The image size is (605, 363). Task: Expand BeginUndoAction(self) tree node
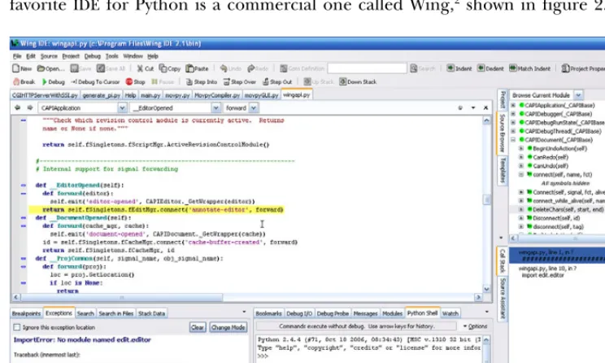click(x=521, y=148)
